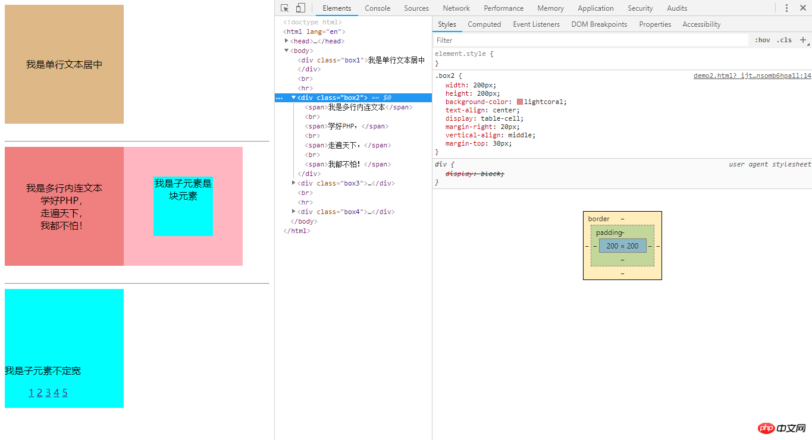The height and width of the screenshot is (440, 812).
Task: Click pagination link 4 in cyan box
Action: 57,392
